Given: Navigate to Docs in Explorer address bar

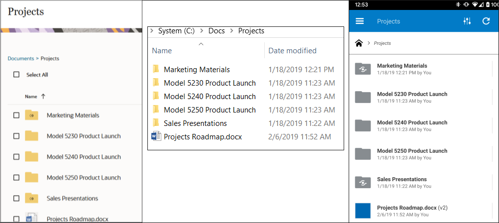Looking at the screenshot, I should coord(216,31).
